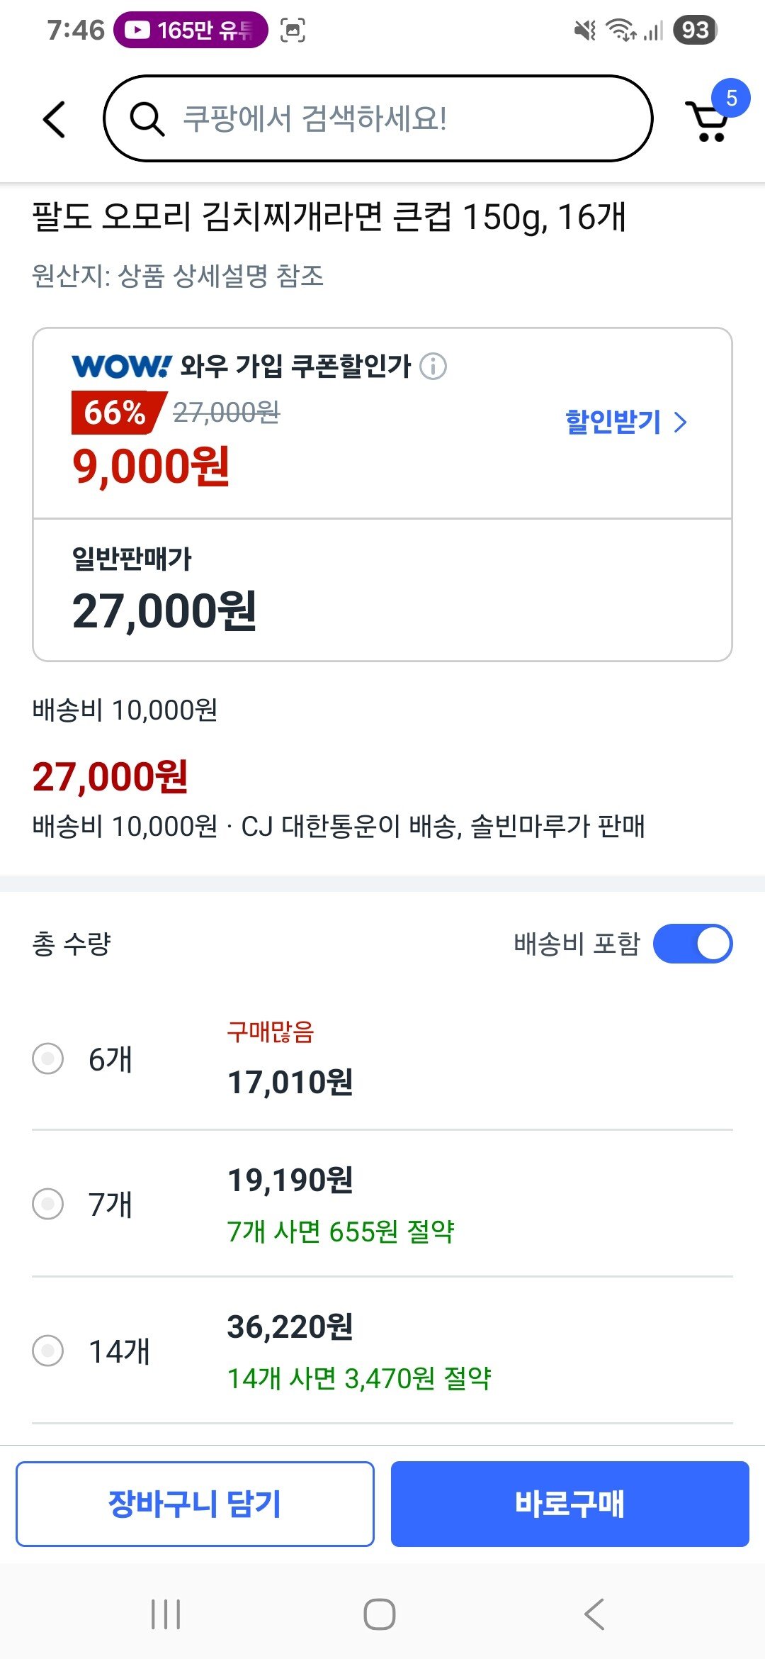
Task: Tap the 할인받기 chevron link
Action: [626, 423]
